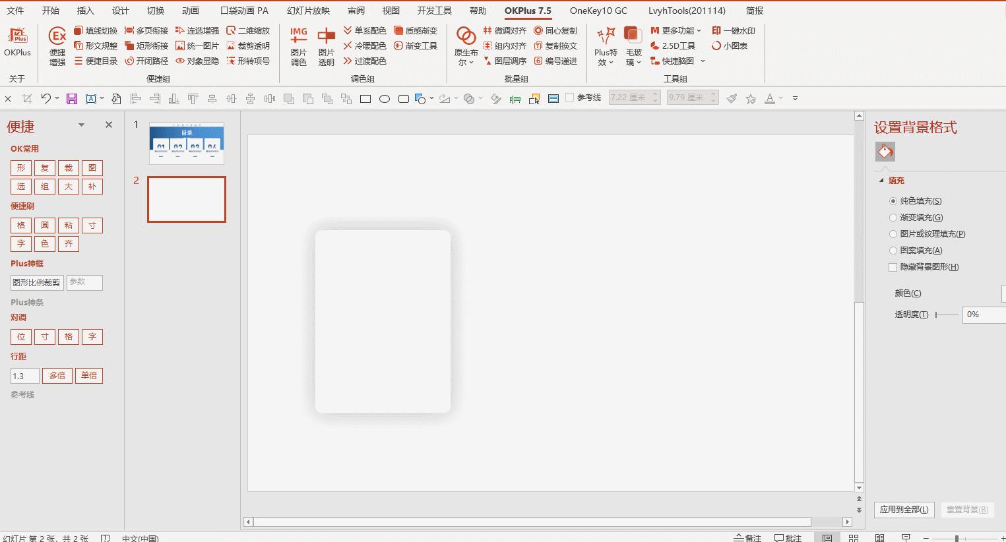
Task: Open the 便捷 pane options dropdown arrow
Action: (x=82, y=125)
